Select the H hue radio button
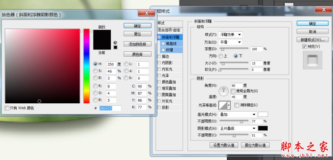Viewport: 333px width, 160px height. coord(95,64)
